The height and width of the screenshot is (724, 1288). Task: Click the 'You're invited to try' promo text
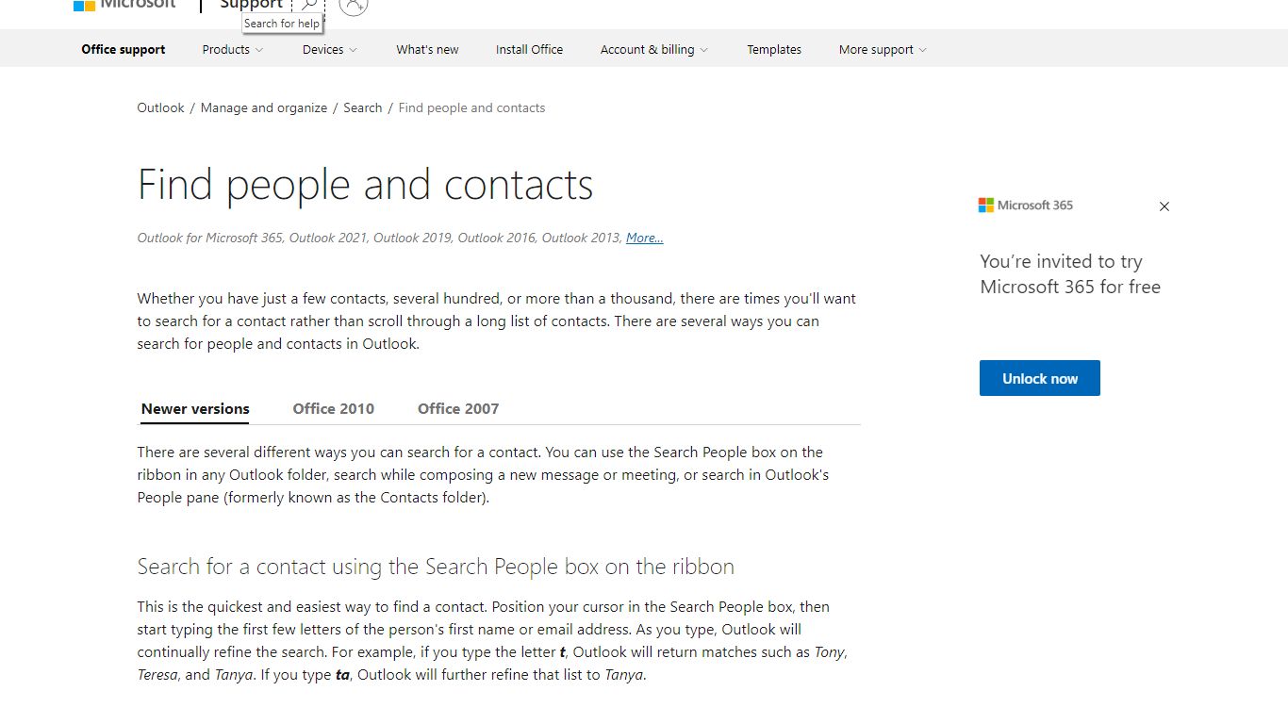click(1070, 274)
